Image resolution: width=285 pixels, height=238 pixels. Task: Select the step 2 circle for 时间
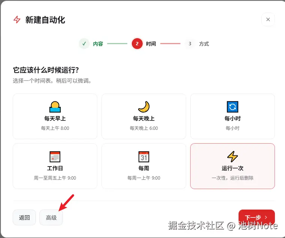(137, 44)
